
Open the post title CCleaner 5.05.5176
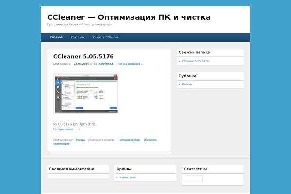83,56
